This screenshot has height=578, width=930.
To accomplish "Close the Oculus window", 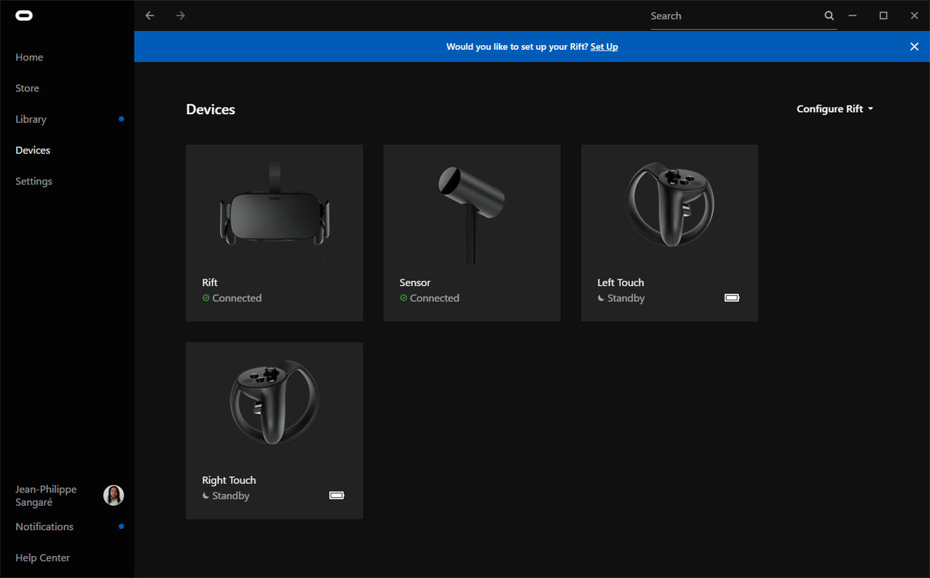I will tap(914, 15).
